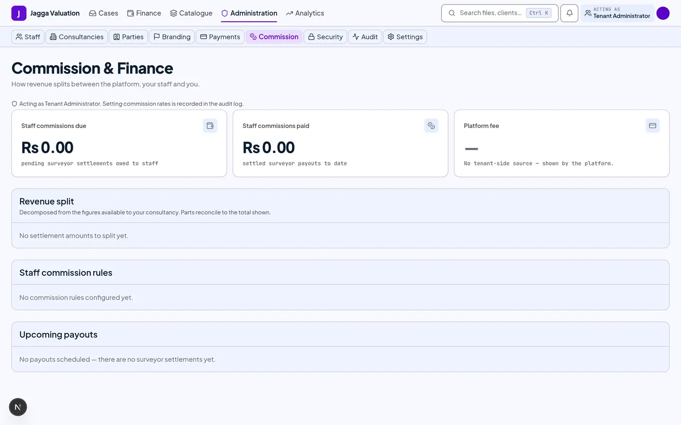Switch to the Audit tab
681x425 pixels.
pos(365,37)
